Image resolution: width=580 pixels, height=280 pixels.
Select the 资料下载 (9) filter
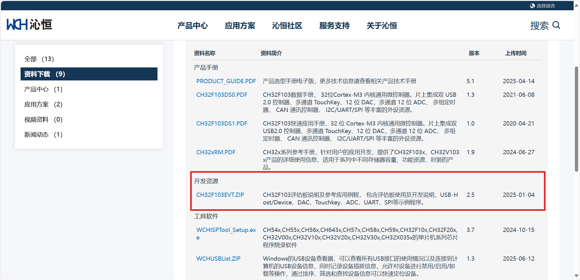tap(89, 74)
